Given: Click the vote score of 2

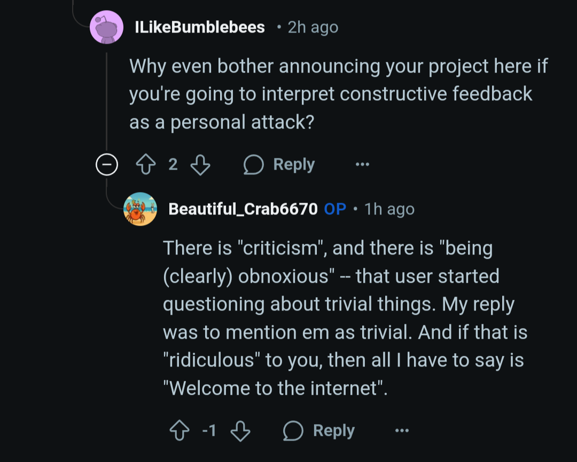Looking at the screenshot, I should point(173,164).
